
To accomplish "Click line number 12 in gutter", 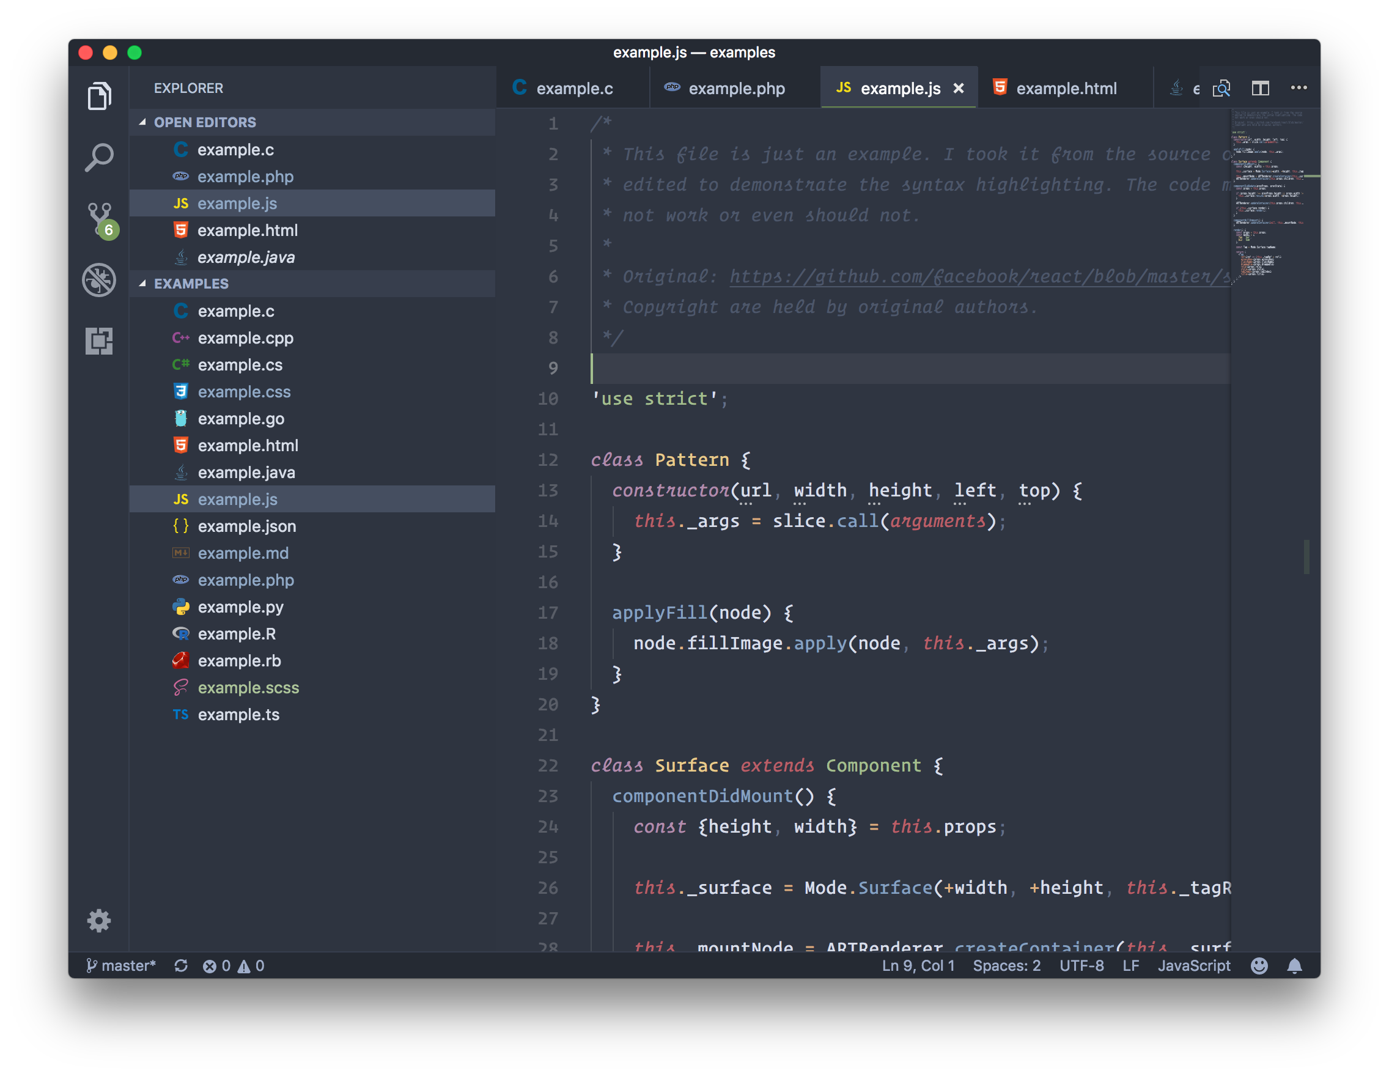I will coord(548,460).
